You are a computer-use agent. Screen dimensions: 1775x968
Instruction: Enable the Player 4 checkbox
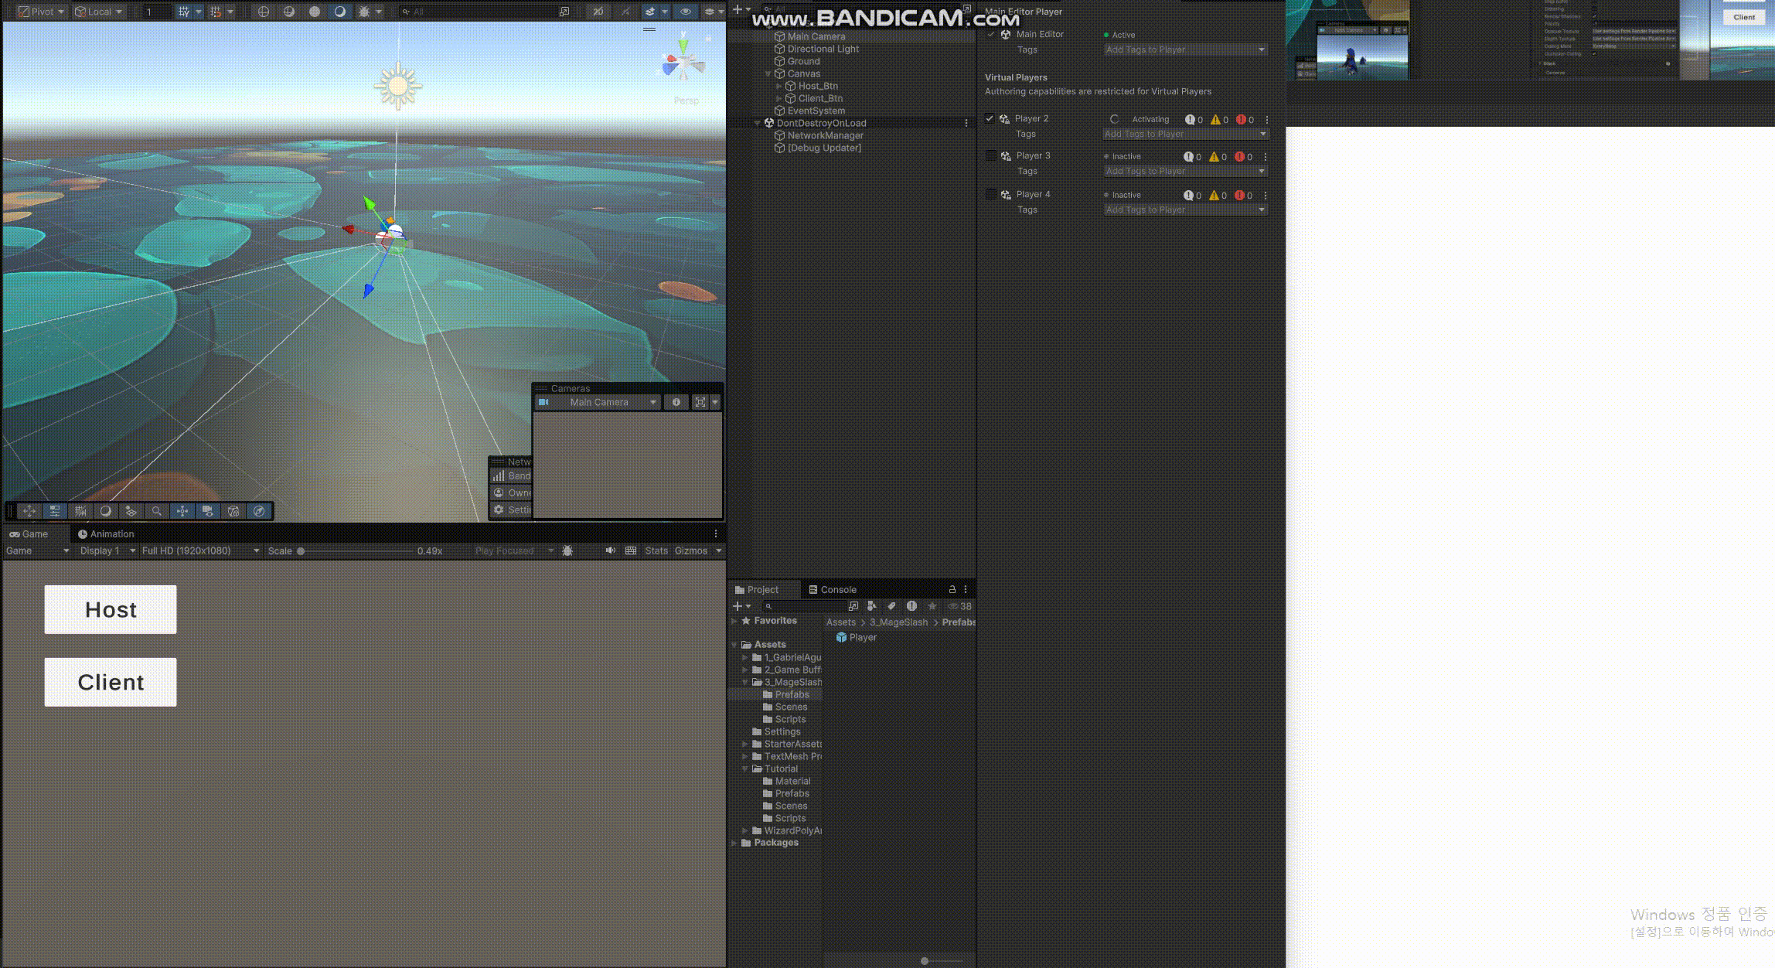tap(990, 194)
